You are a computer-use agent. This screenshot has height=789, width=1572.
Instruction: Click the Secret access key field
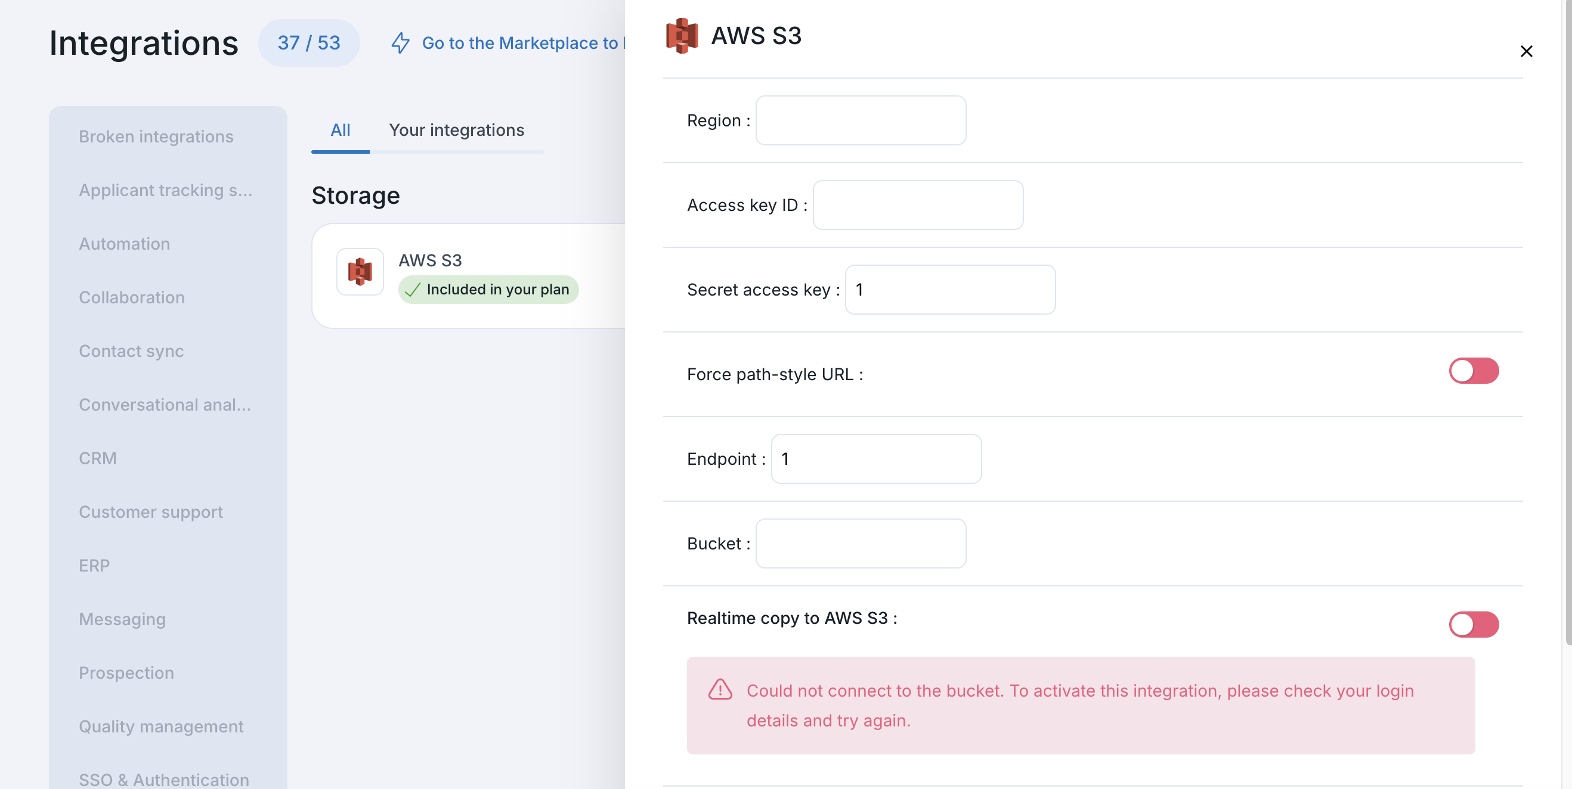[949, 290]
